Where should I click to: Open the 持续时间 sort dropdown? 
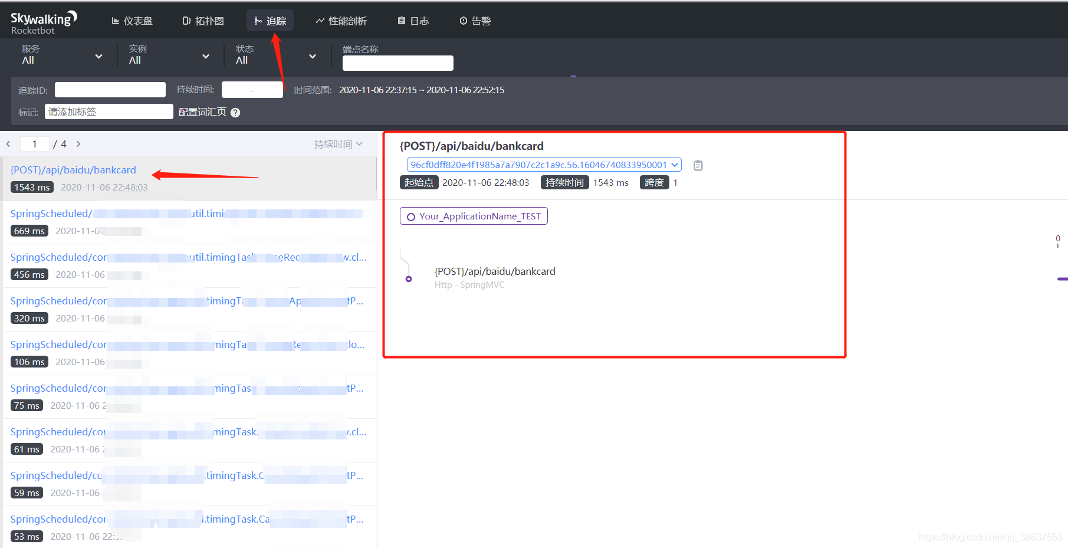click(x=339, y=144)
